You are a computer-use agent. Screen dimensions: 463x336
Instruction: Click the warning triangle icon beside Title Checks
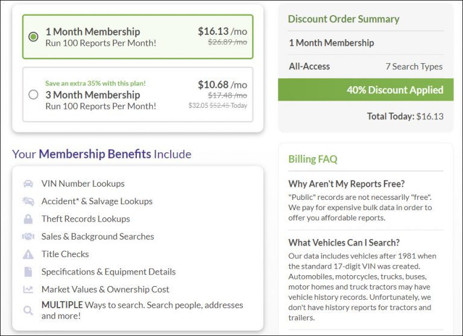28,254
